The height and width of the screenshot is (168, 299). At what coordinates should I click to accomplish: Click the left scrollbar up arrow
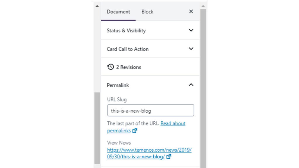[97, 6]
